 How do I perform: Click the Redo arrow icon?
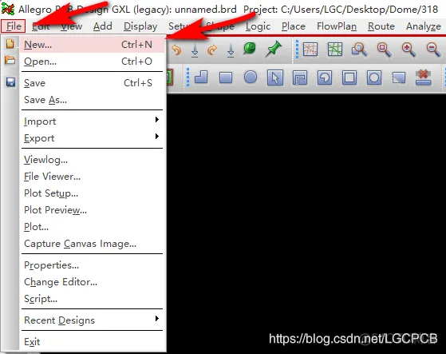[212, 50]
